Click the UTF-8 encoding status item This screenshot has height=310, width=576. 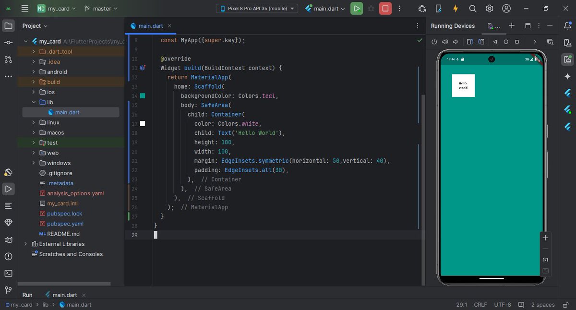coord(503,305)
